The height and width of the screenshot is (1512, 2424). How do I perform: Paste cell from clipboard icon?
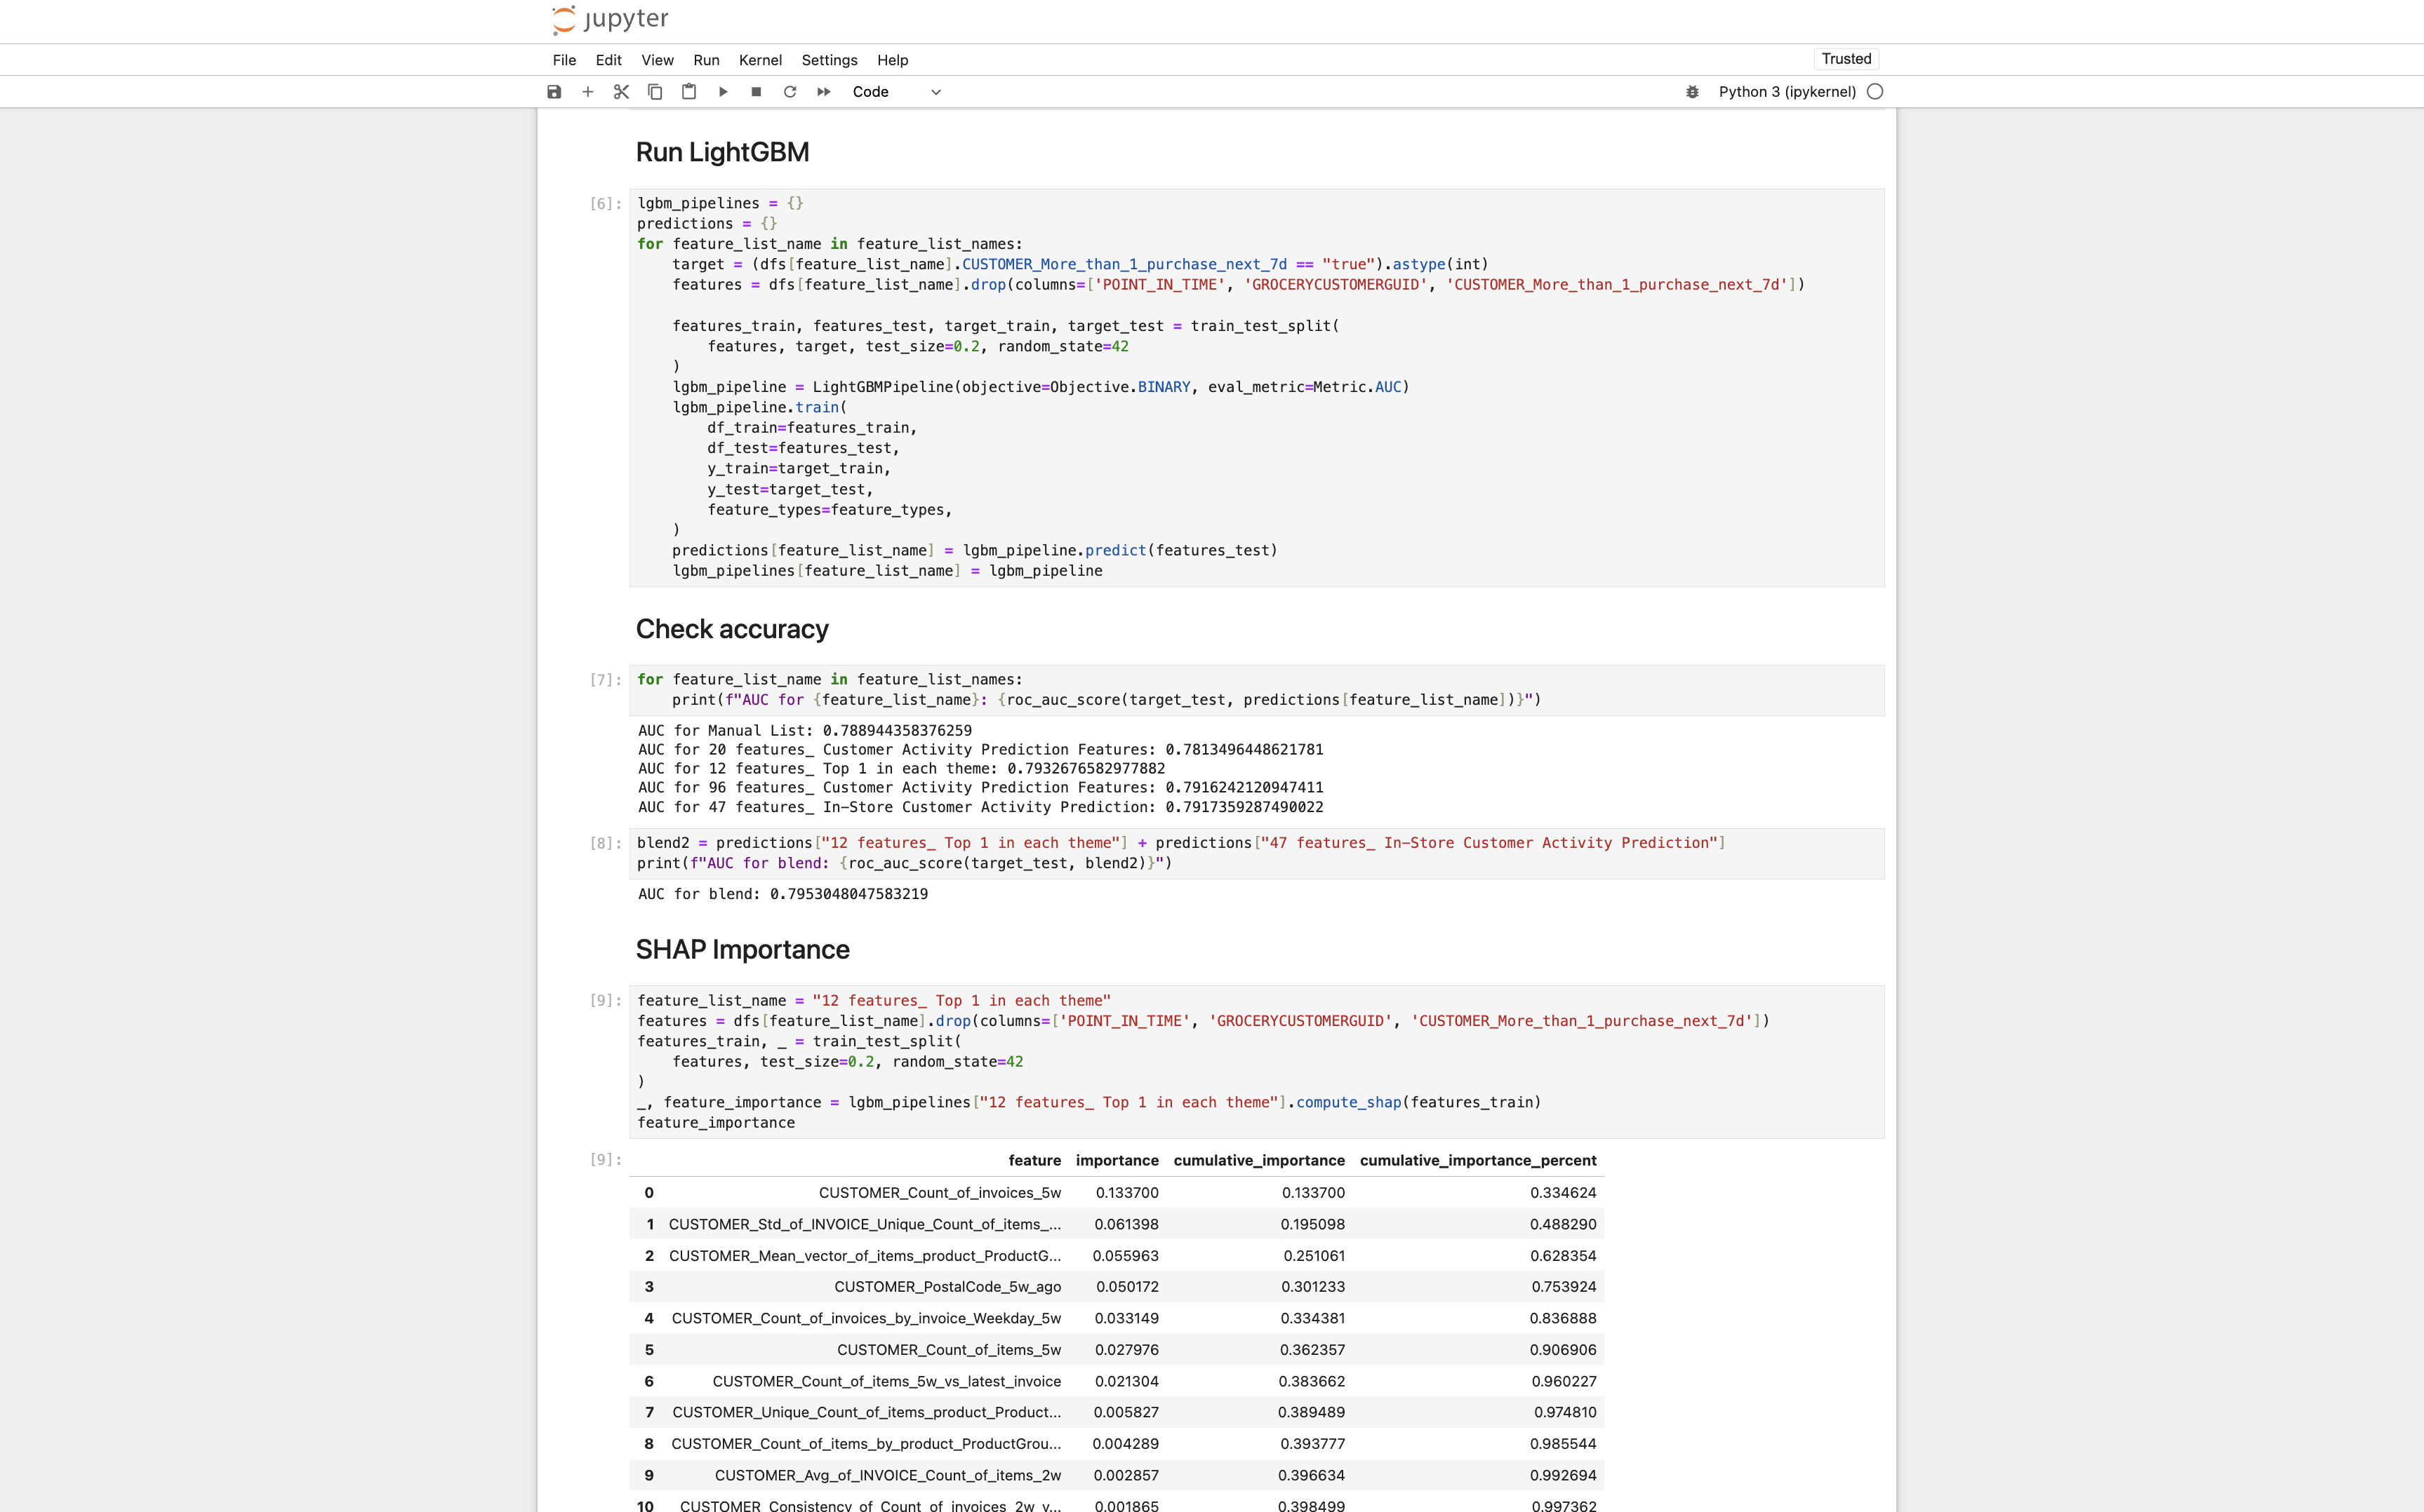point(689,92)
